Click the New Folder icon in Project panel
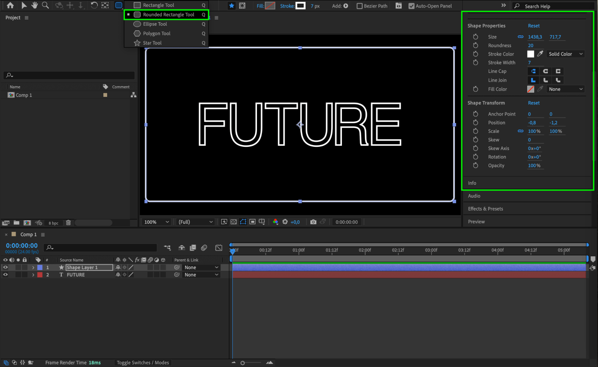This screenshot has height=367, width=598. point(16,223)
